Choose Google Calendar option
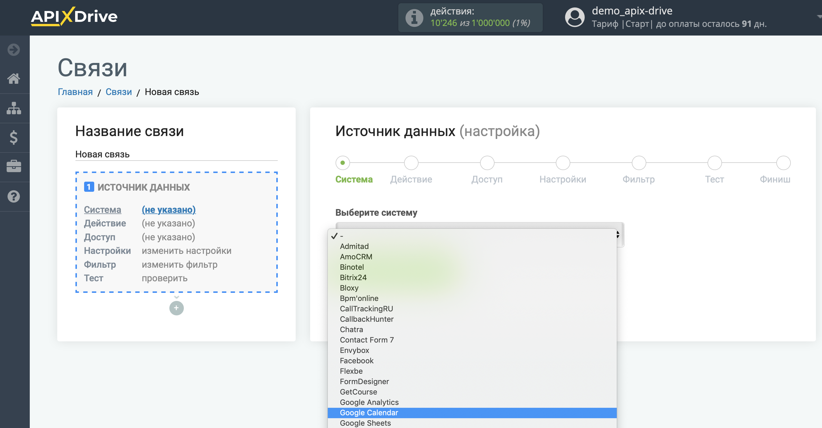822x428 pixels. coord(472,413)
